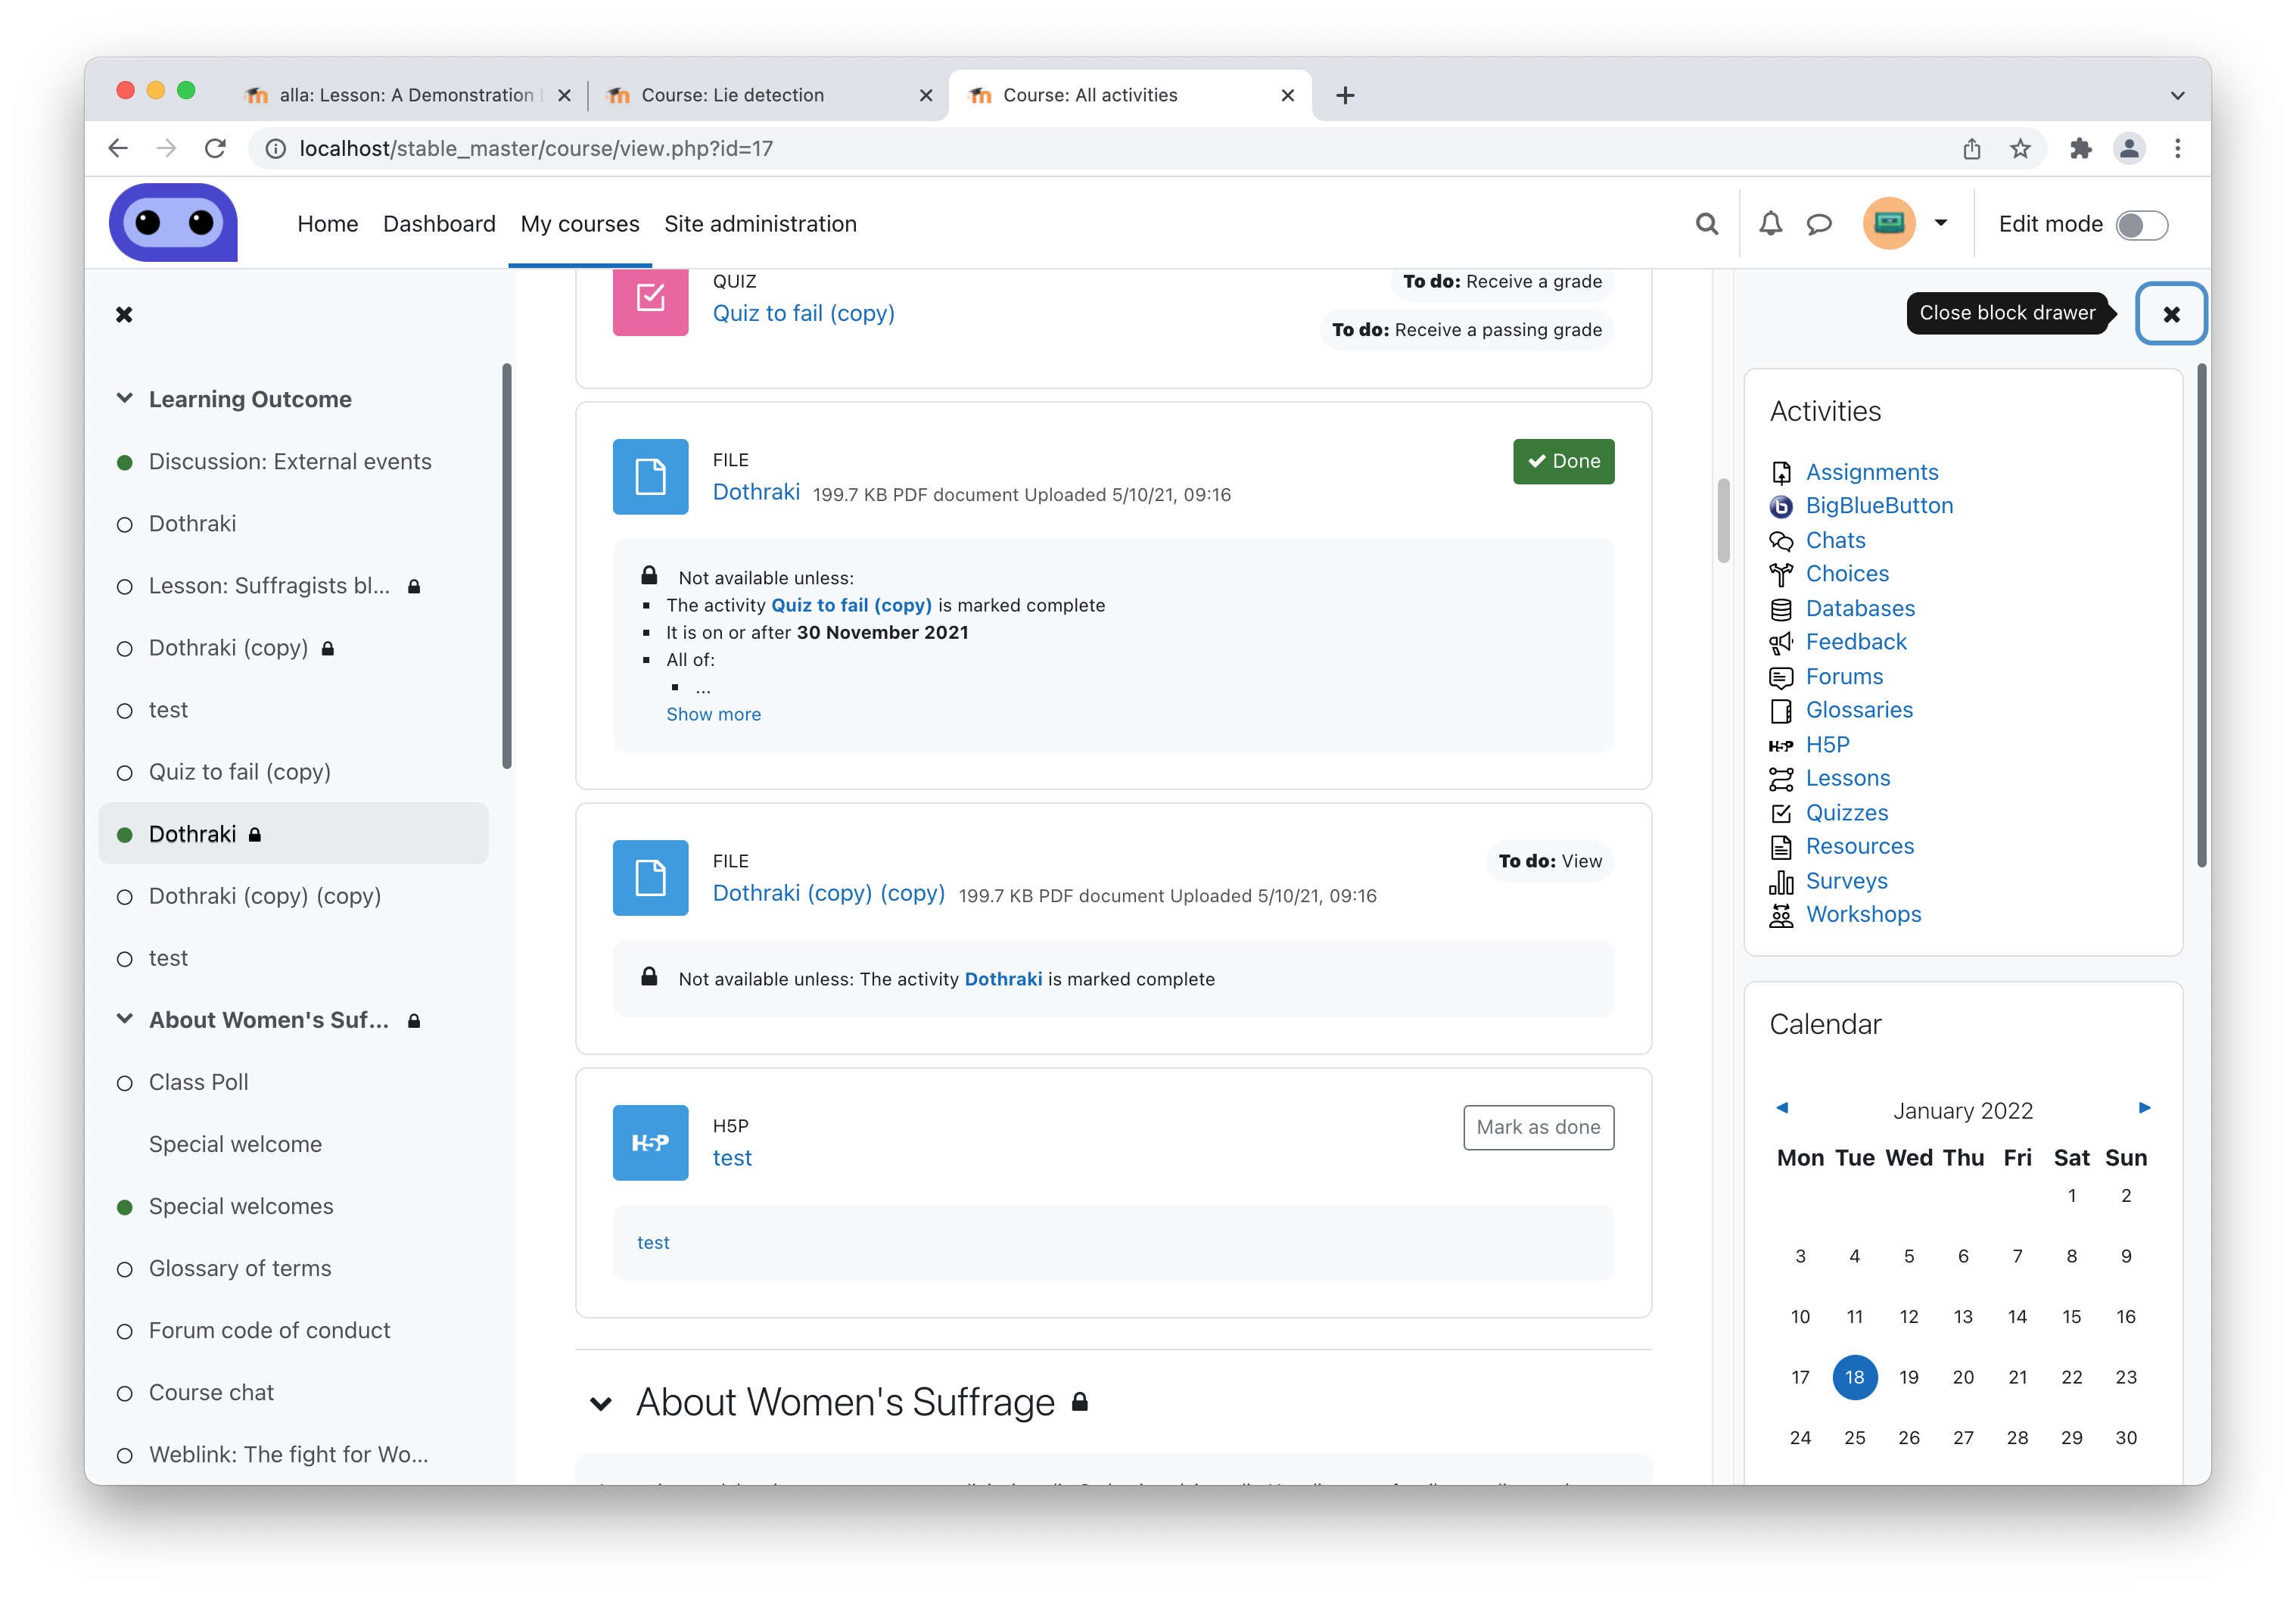The height and width of the screenshot is (1597, 2296).
Task: Collapse Learning Outcome section in course index
Action: (124, 398)
